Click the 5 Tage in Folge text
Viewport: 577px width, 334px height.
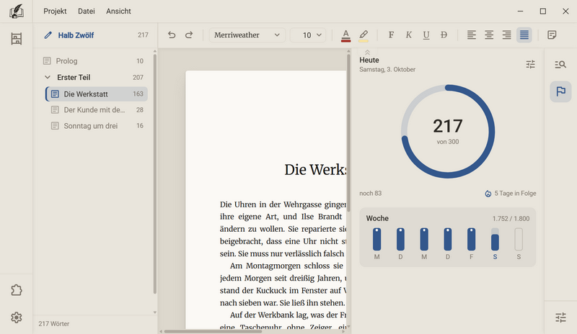point(515,193)
